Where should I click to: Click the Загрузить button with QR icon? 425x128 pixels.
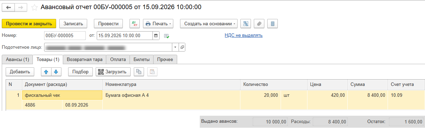tap(113, 72)
